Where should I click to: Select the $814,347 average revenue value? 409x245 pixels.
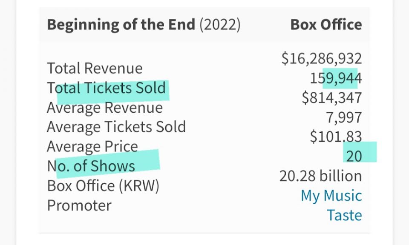[331, 98]
